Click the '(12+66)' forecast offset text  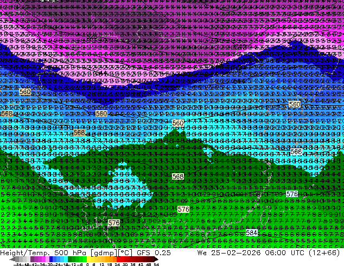324,252
